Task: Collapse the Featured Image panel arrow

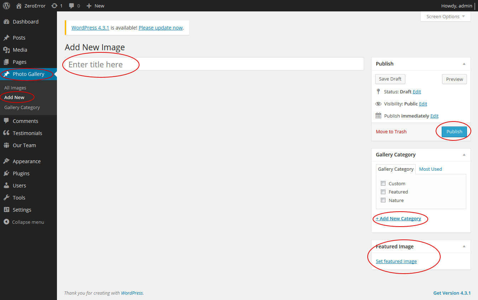Action: click(x=464, y=247)
